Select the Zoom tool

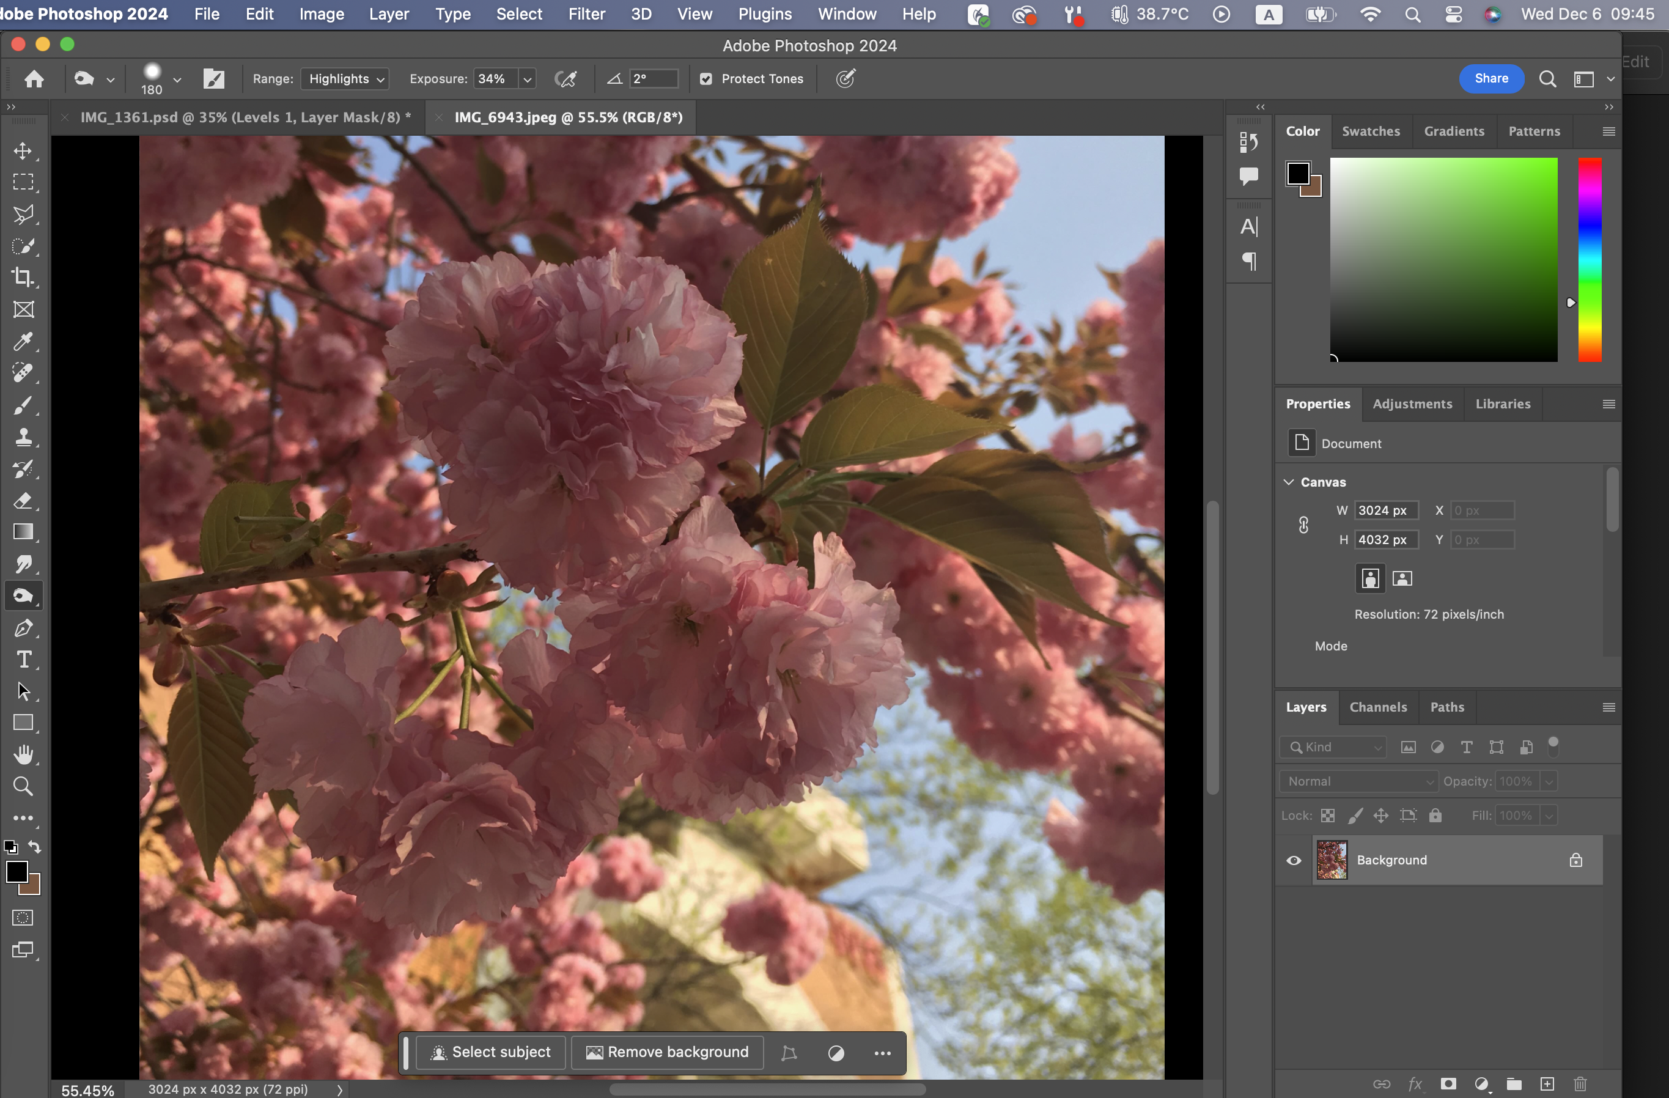tap(23, 786)
